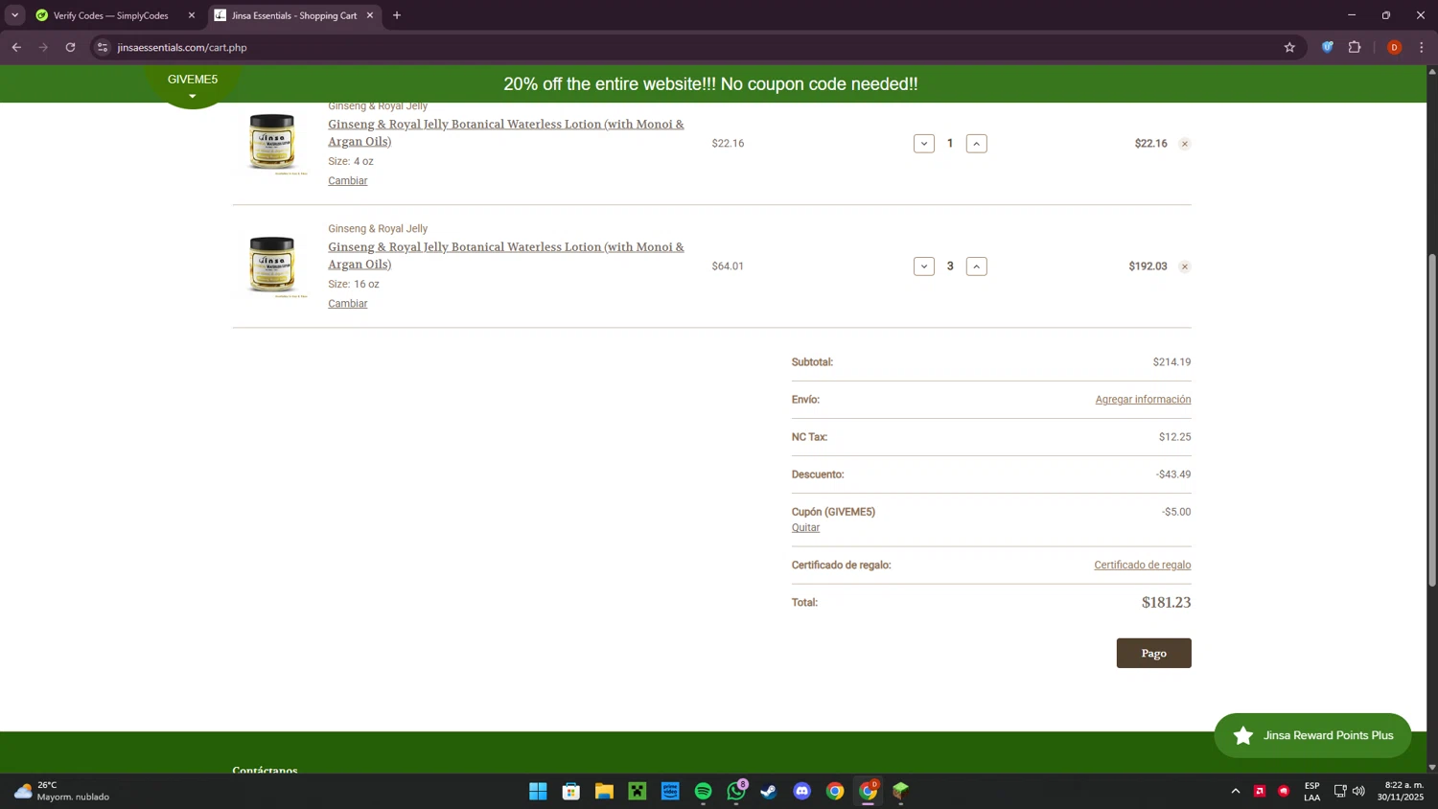Click the Total amount $181.23
The height and width of the screenshot is (809, 1438).
[x=1166, y=602]
